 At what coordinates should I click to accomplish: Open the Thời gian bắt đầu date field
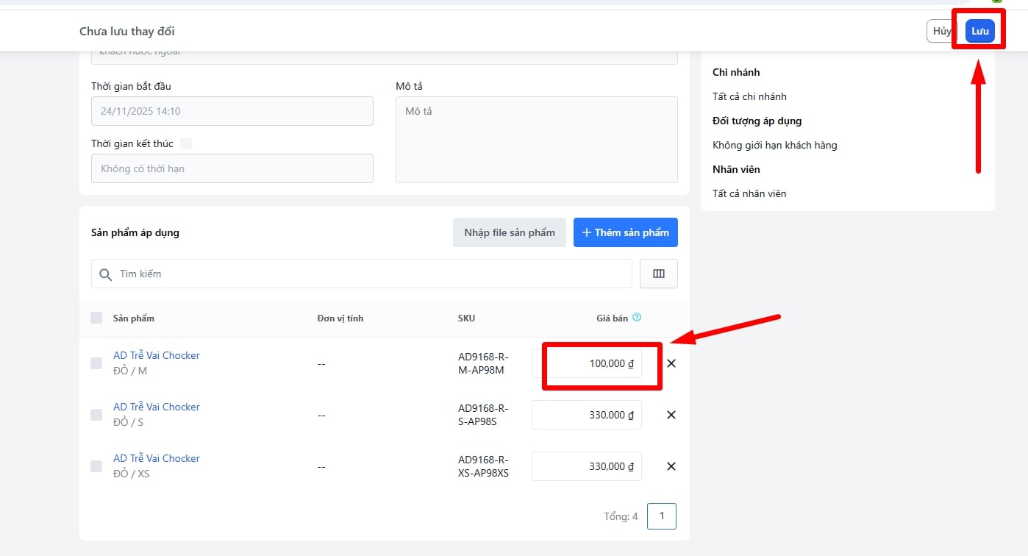point(232,111)
